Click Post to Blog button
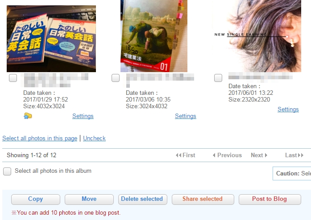The height and width of the screenshot is (220, 311). (270, 199)
